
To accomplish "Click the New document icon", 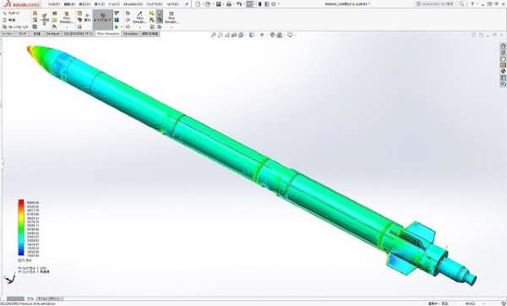I will click(x=198, y=4).
